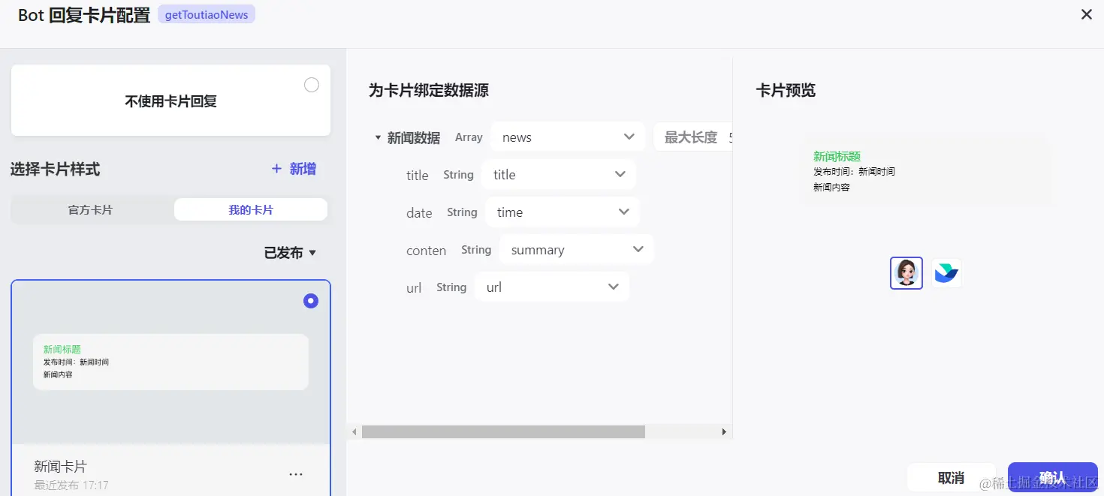Open the url field dropdown

(552, 287)
